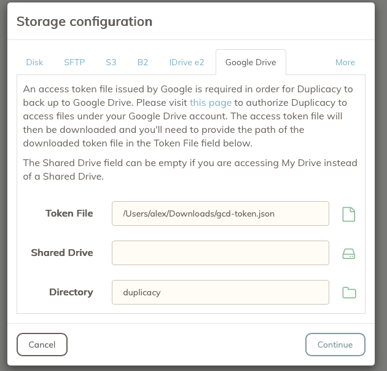This screenshot has height=371, width=387.
Task: Click the file browse icon beside Token File
Action: click(349, 214)
